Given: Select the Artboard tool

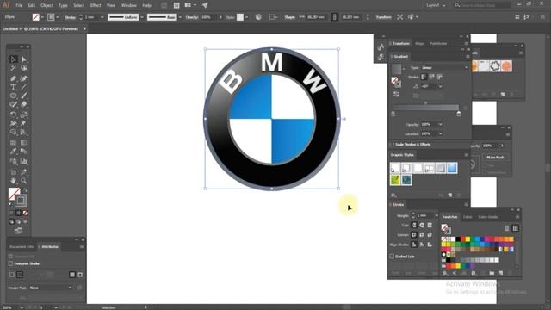Looking at the screenshot, I should pos(13,172).
